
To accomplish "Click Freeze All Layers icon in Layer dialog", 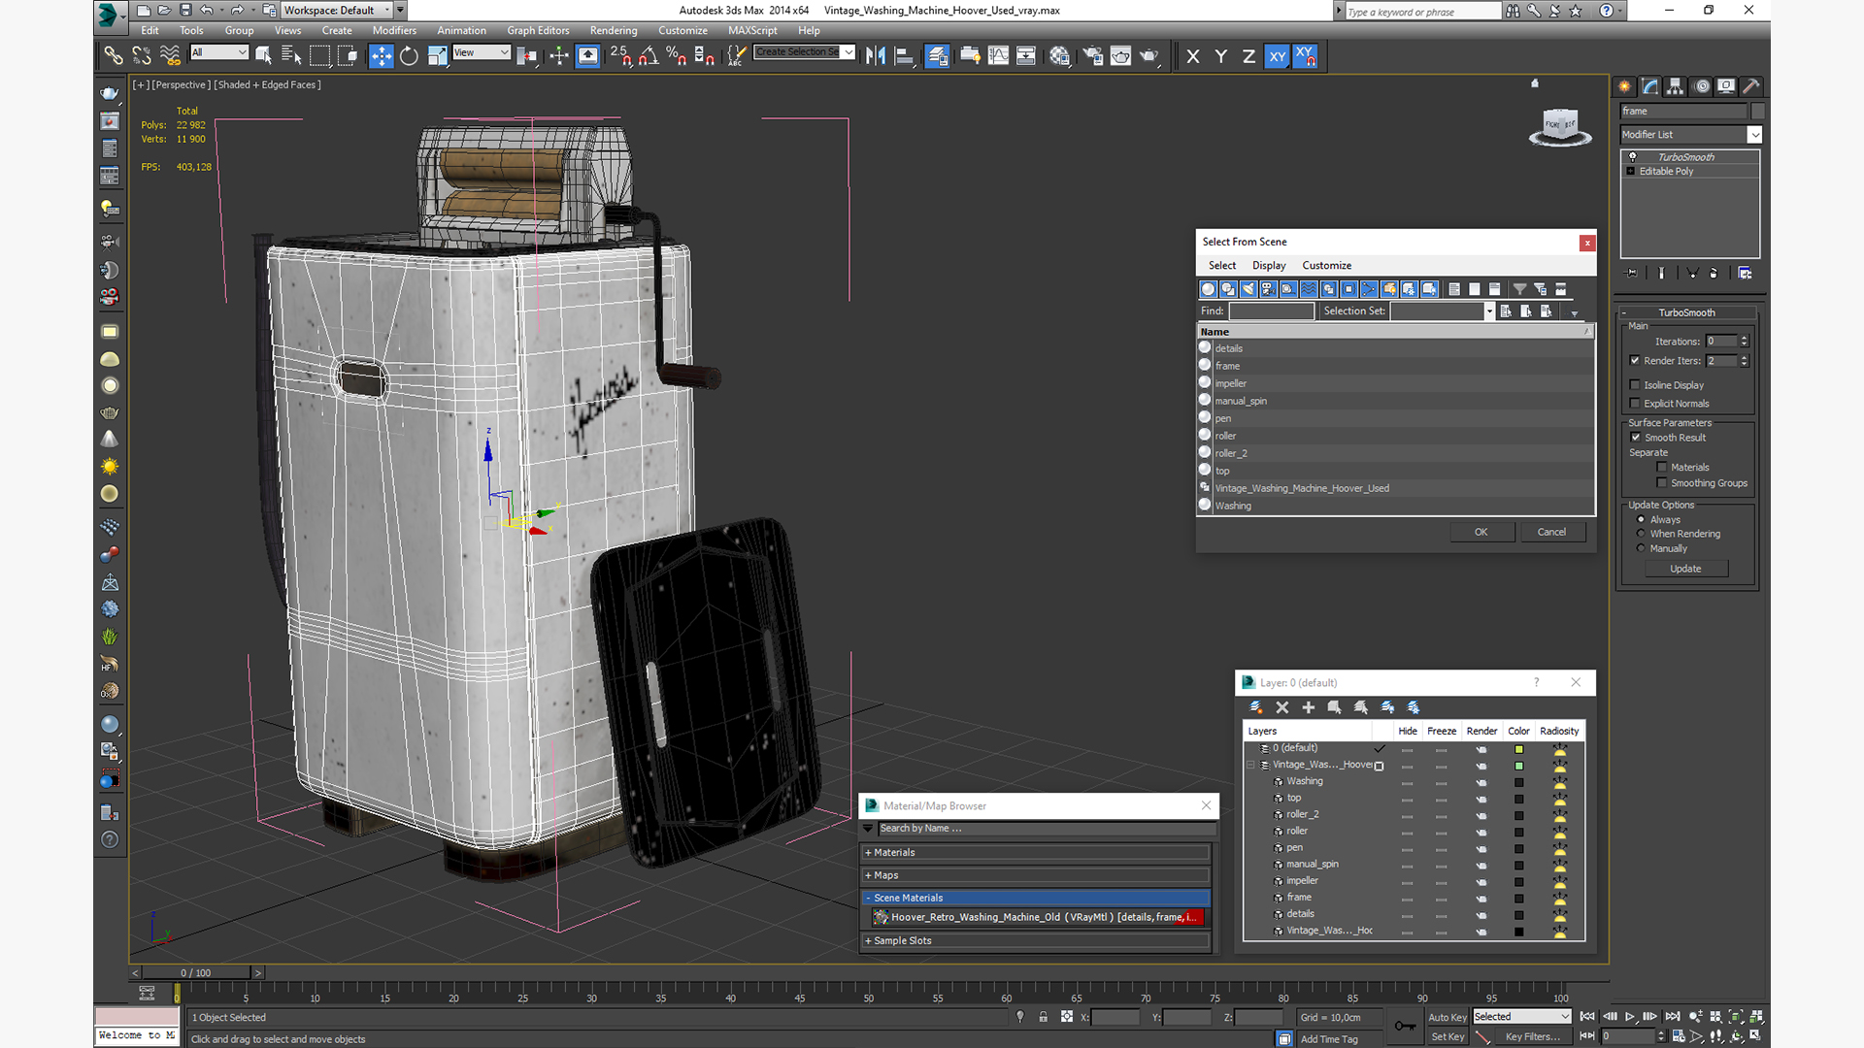I will [1414, 707].
